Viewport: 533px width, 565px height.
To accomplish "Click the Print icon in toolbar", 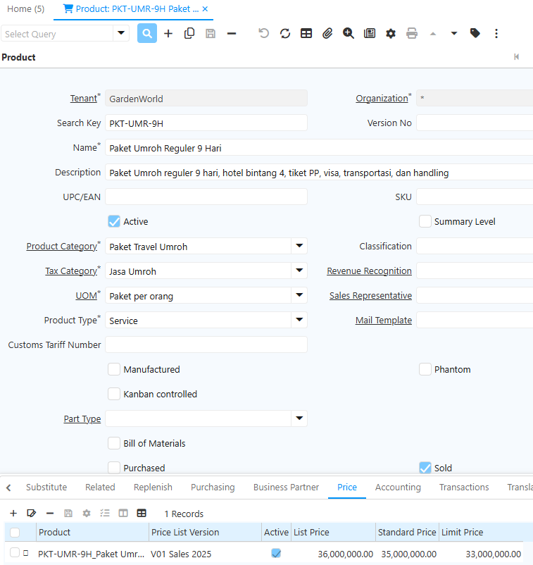I will coord(412,33).
